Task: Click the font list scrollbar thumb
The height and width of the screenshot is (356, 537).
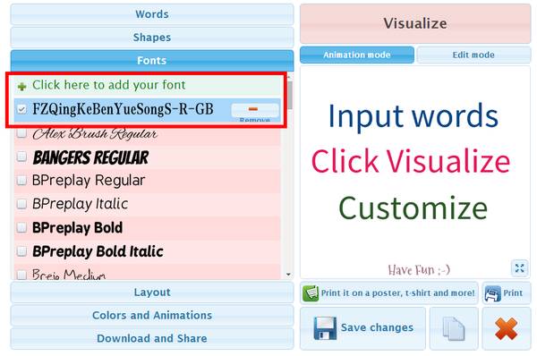Action: point(290,95)
